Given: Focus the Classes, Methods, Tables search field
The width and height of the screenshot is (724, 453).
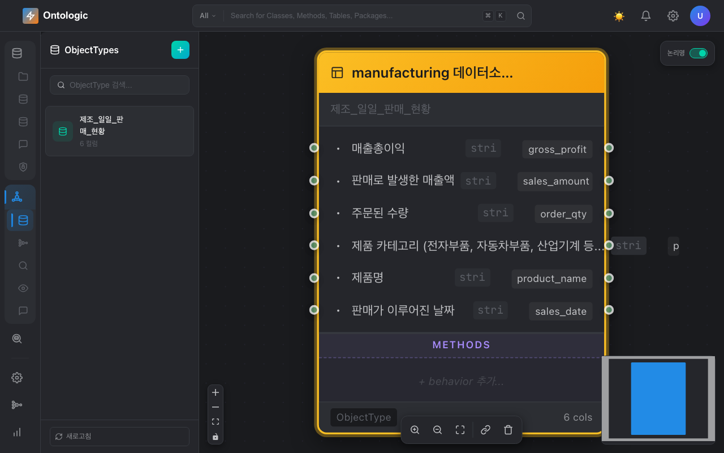Looking at the screenshot, I should tap(354, 16).
